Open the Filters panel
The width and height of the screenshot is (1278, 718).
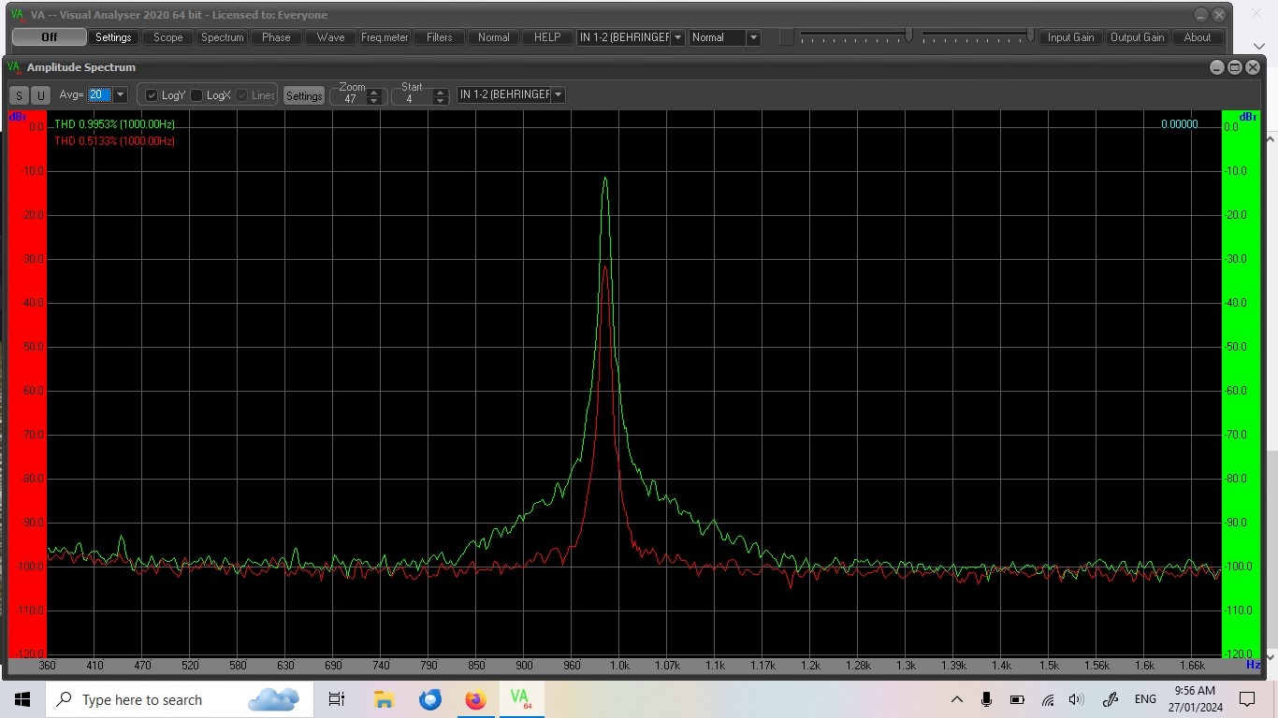click(440, 37)
